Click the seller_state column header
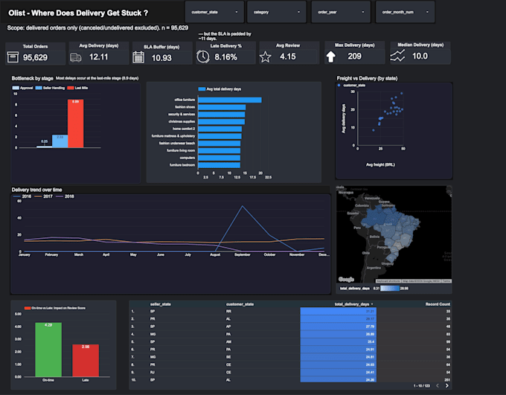 click(x=161, y=304)
